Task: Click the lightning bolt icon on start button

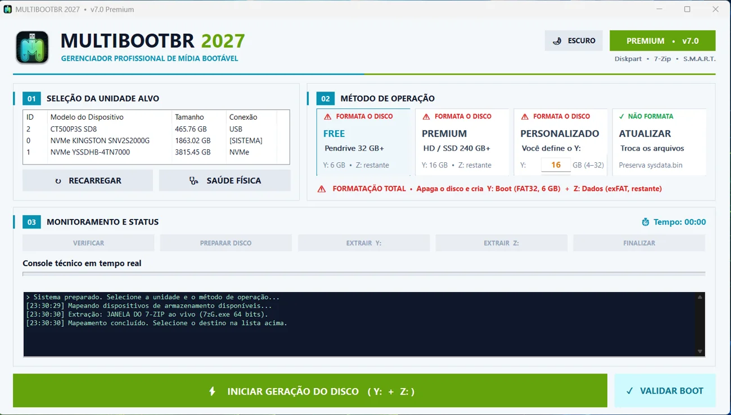Action: pyautogui.click(x=212, y=391)
